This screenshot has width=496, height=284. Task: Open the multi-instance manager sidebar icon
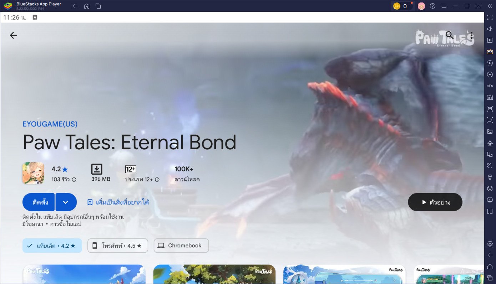pyautogui.click(x=490, y=86)
